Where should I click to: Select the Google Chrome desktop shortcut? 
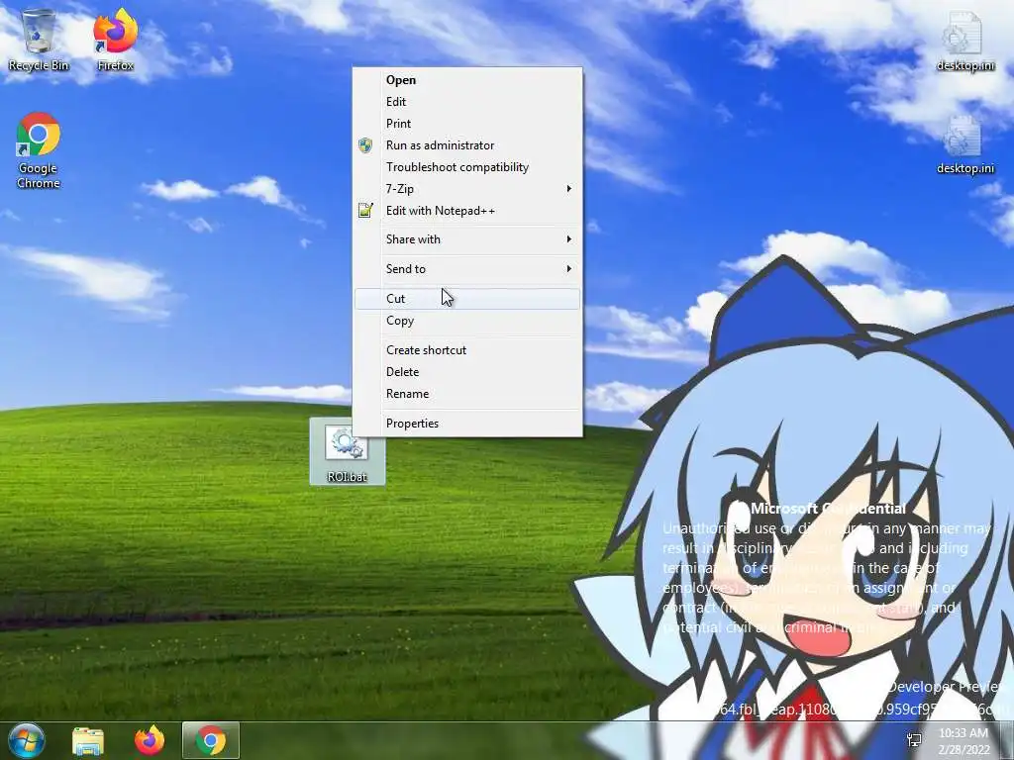[x=39, y=150]
